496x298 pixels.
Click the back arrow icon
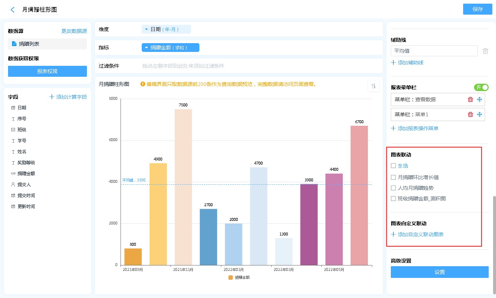[x=13, y=10]
